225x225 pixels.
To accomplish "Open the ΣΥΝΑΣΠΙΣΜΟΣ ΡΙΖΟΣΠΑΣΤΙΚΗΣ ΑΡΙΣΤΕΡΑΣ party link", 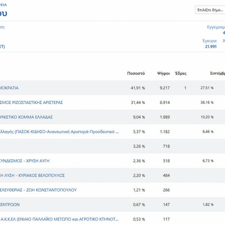I will (x=31, y=102).
